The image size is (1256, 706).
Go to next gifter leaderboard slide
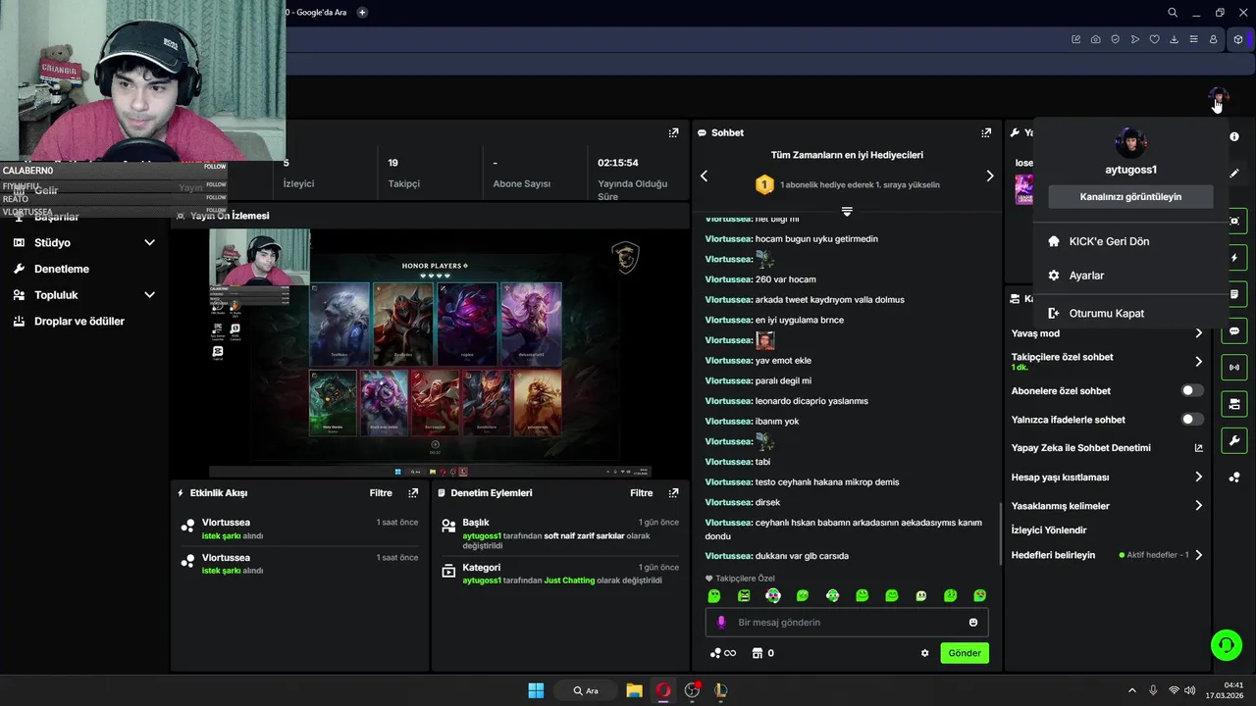point(989,176)
